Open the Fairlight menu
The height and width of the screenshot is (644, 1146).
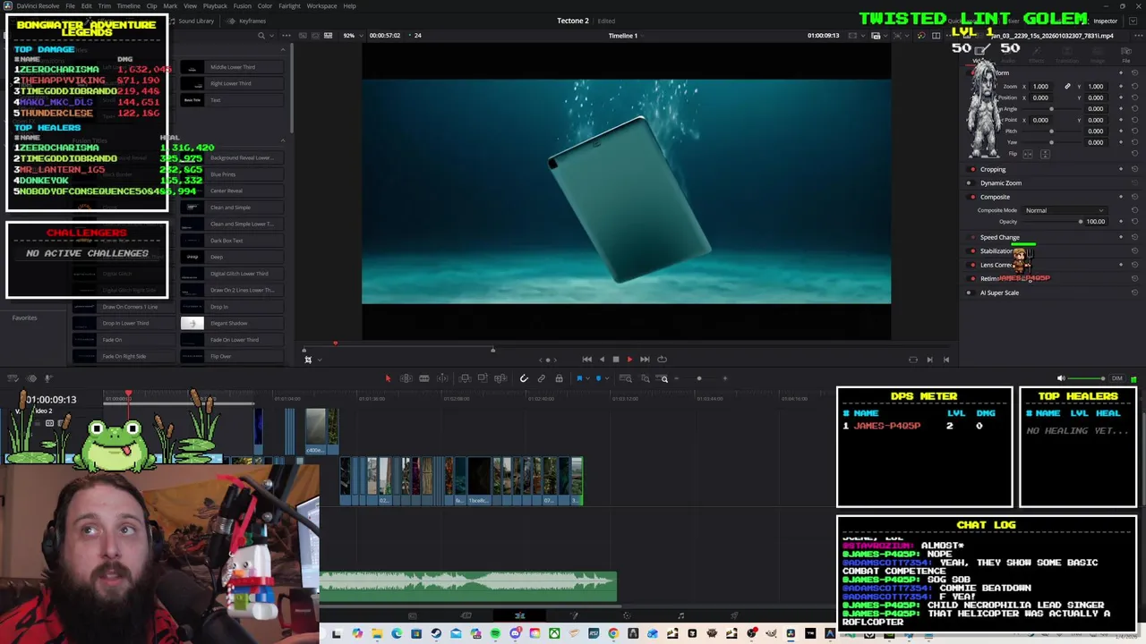pos(289,6)
